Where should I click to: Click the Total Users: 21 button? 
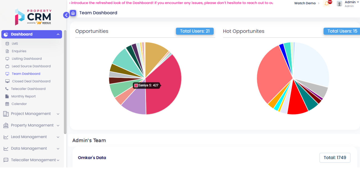coord(195,31)
